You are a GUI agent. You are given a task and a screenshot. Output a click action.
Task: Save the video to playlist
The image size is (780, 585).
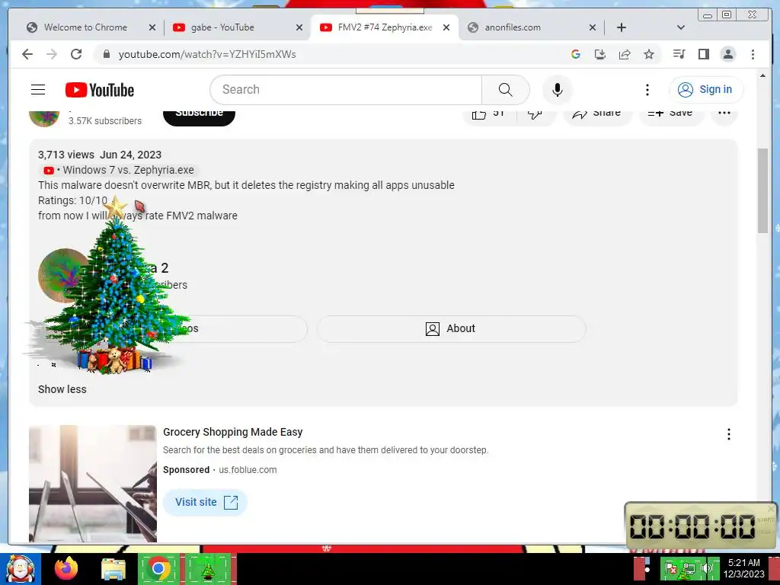pyautogui.click(x=670, y=116)
